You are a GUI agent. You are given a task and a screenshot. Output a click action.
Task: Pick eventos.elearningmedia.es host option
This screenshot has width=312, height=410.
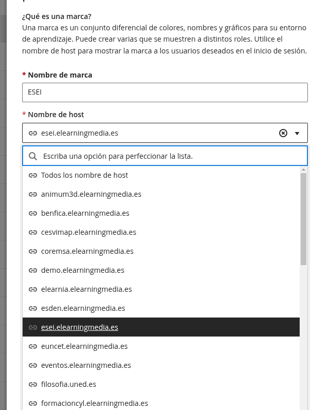[161, 365]
